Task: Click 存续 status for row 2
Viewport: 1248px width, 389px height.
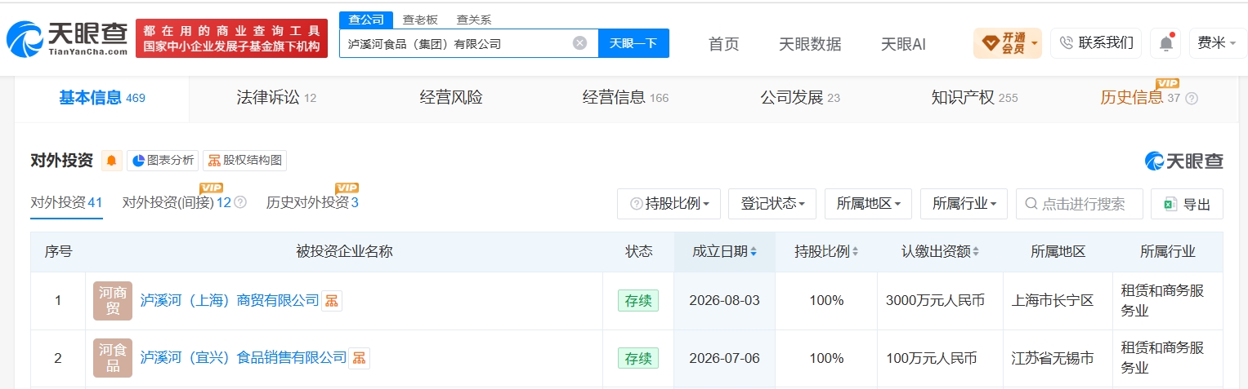Action: (637, 358)
